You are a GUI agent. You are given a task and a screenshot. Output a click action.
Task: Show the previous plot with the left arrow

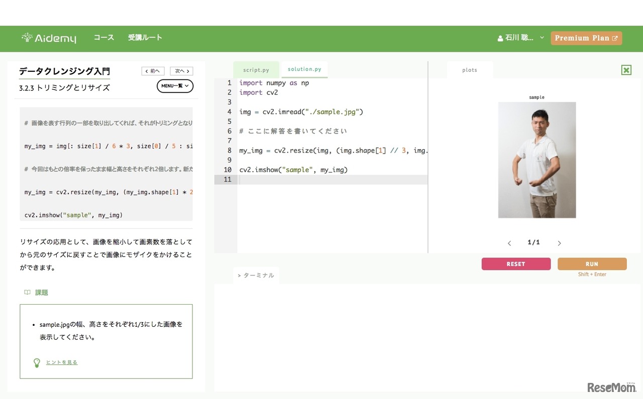click(x=509, y=242)
